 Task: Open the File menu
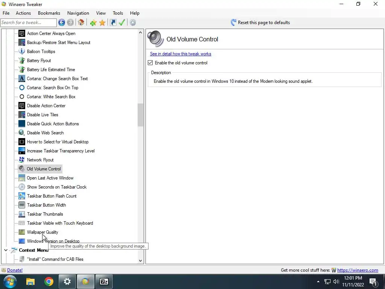(6, 13)
